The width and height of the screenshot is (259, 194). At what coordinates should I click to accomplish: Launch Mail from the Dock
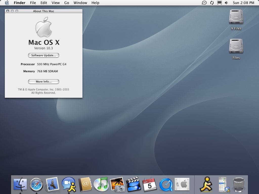(52, 184)
